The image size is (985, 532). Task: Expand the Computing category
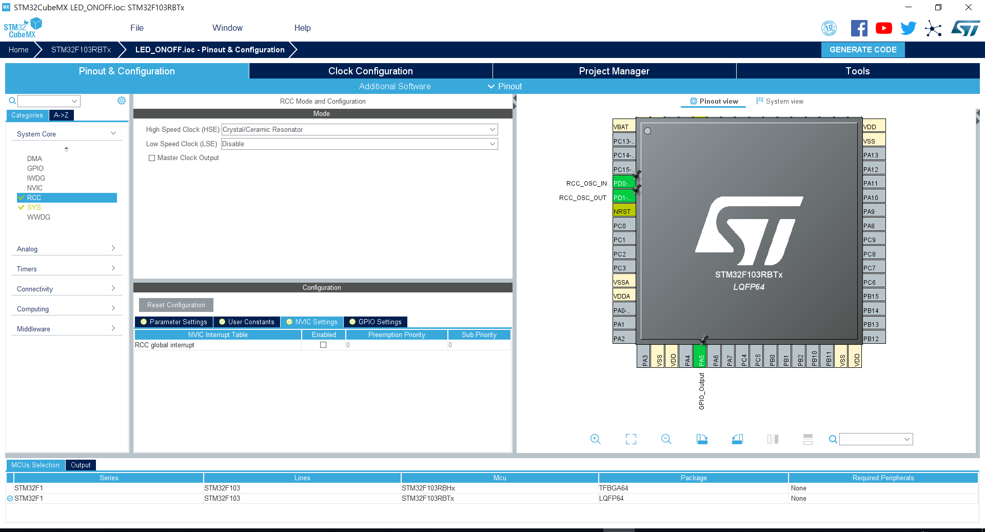click(x=66, y=309)
